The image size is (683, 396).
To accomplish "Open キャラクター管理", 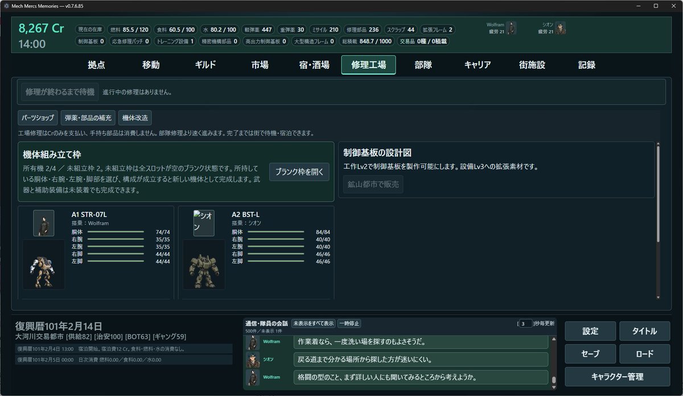I will coord(618,376).
